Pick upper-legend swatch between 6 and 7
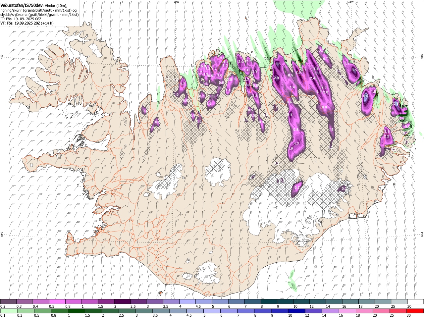 (x=236, y=301)
